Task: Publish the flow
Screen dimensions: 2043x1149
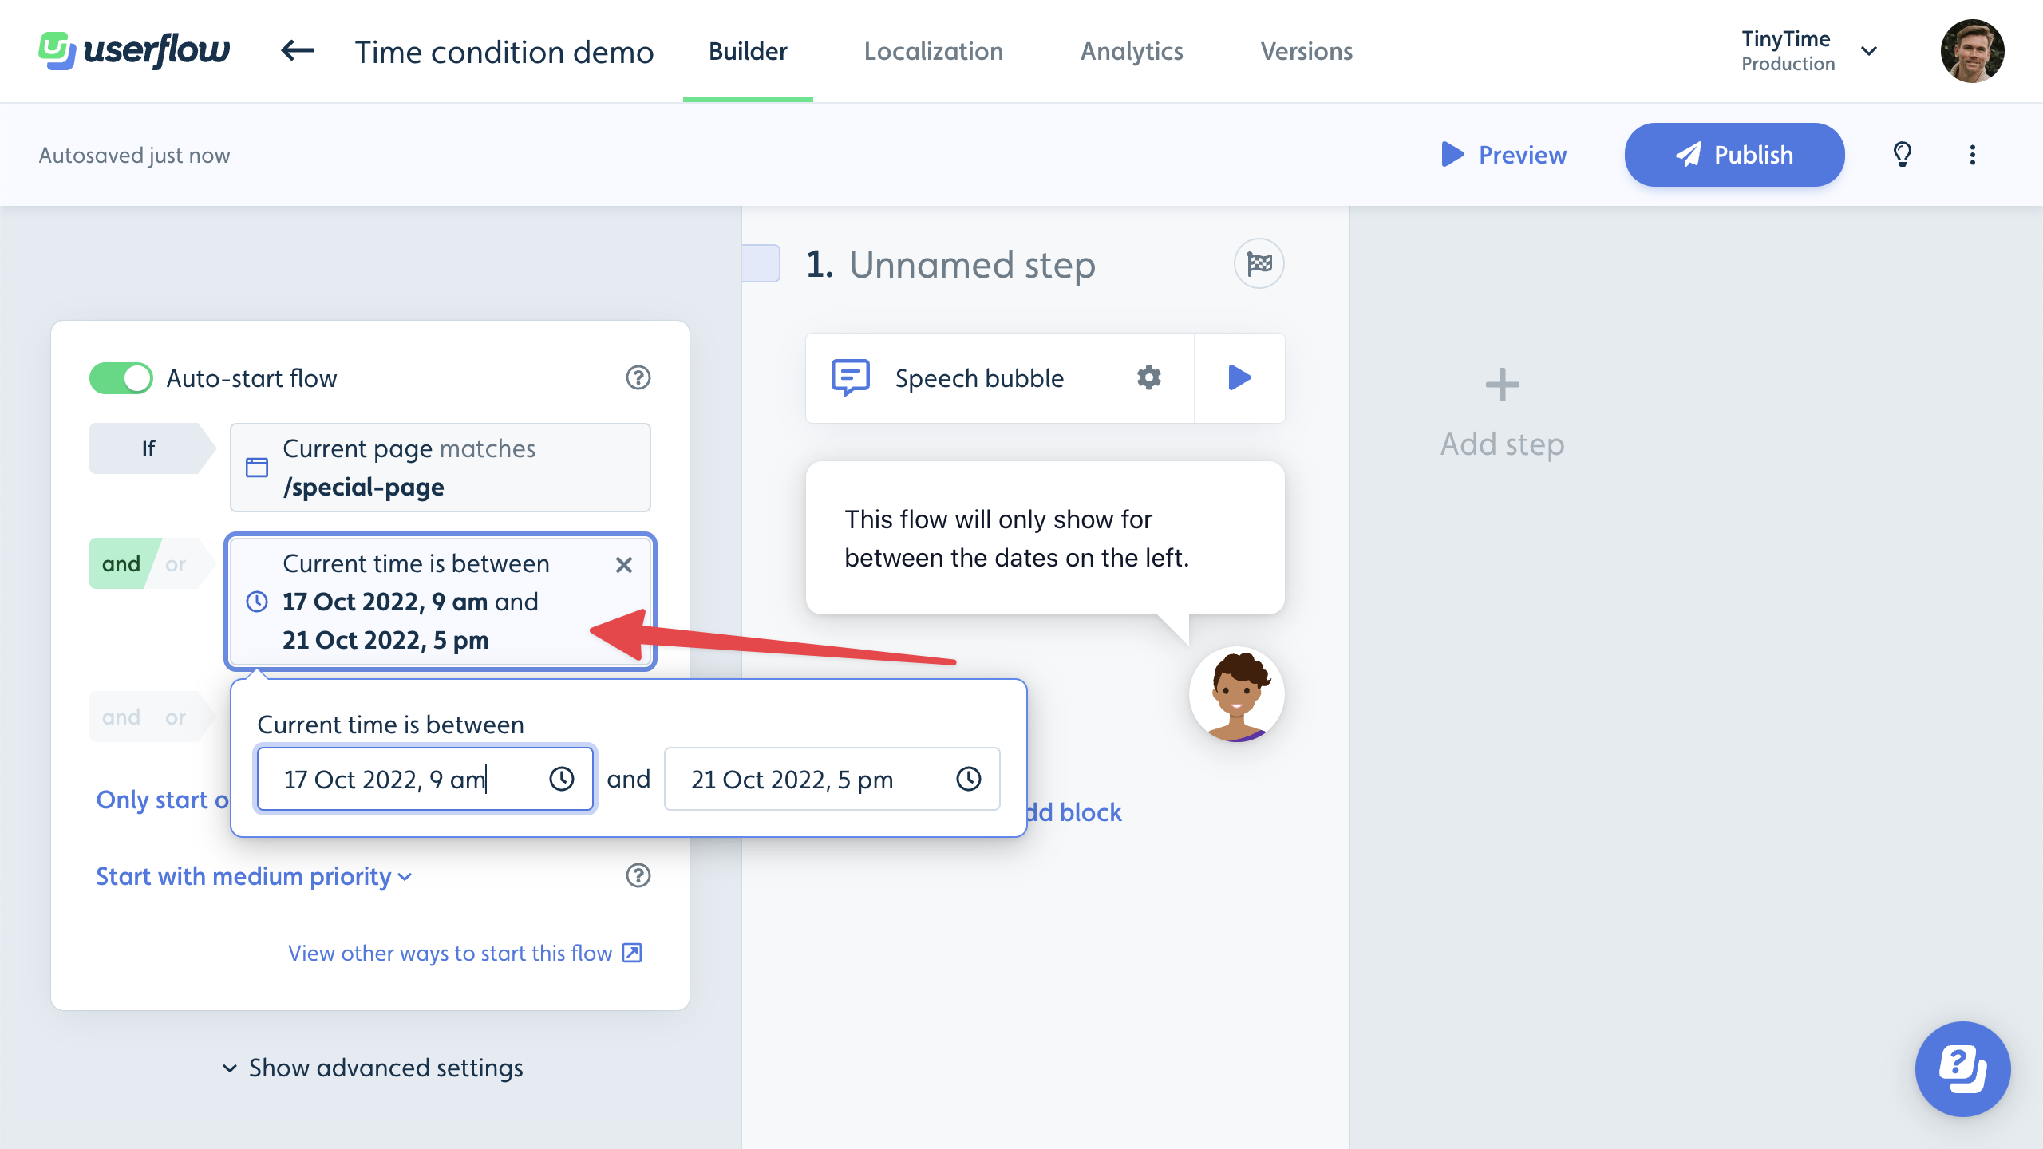Action: (1735, 155)
